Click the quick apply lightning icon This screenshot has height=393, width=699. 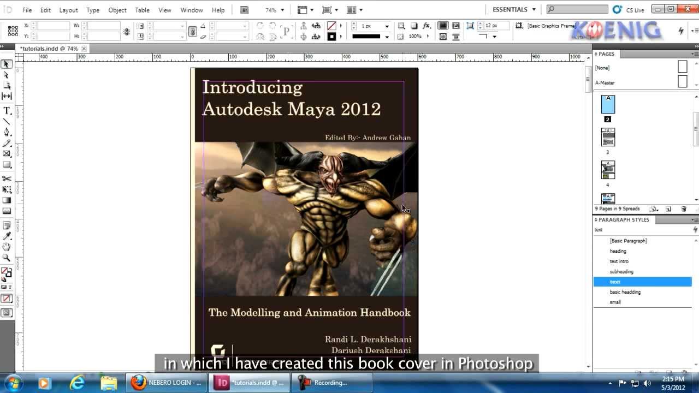coord(681,31)
